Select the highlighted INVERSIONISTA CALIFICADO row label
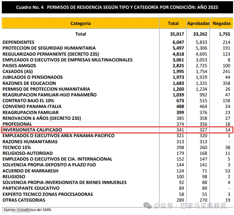This screenshot has width=234, height=215. tap(32, 130)
